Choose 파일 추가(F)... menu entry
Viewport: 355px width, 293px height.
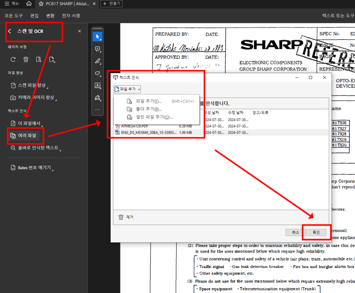pos(156,101)
